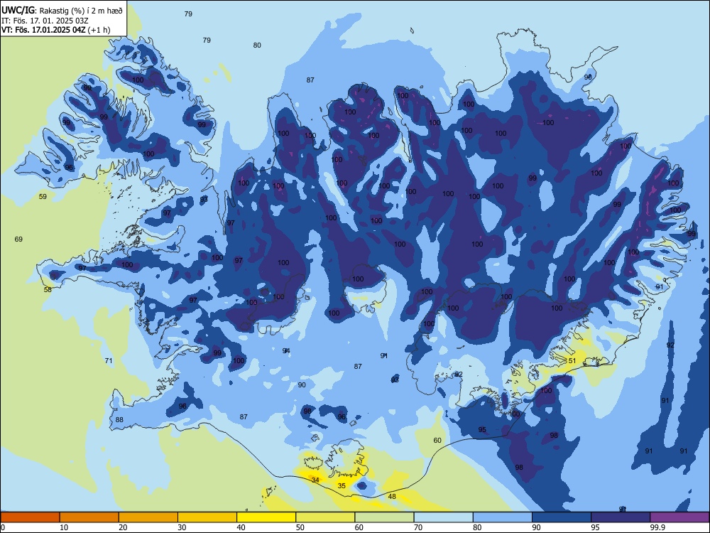Pick the light green 60–70 legend swatch
This screenshot has width=710, height=533.
(384, 517)
